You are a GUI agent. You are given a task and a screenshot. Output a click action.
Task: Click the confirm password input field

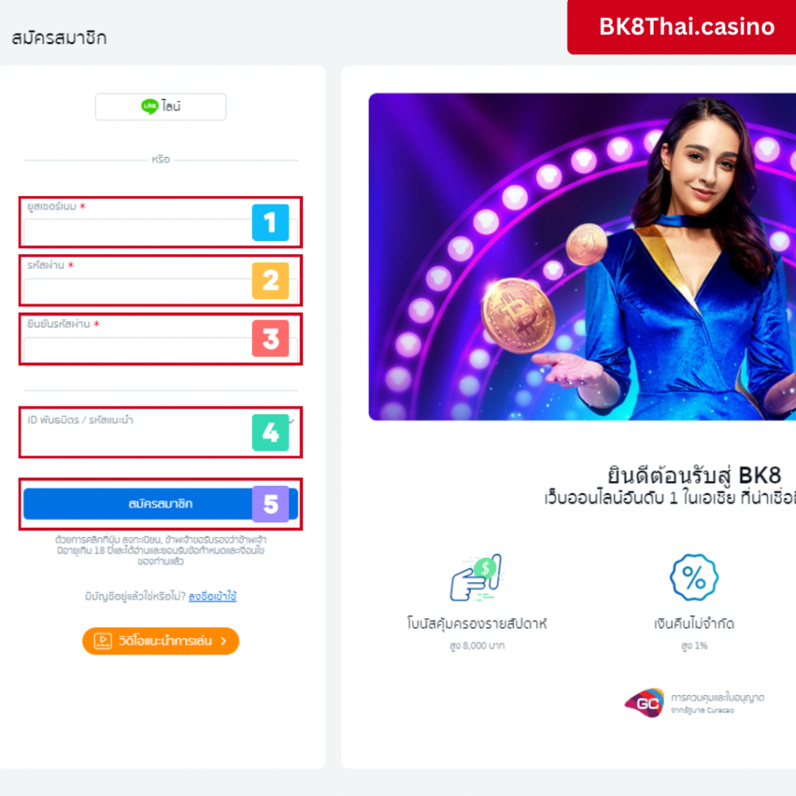(160, 350)
